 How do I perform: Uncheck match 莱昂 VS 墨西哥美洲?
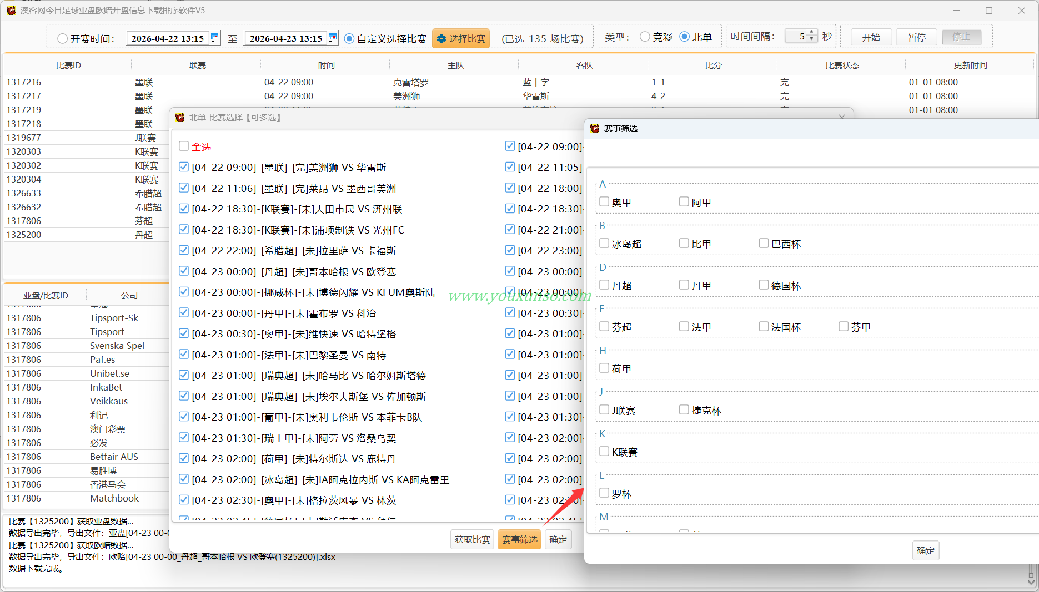click(184, 188)
